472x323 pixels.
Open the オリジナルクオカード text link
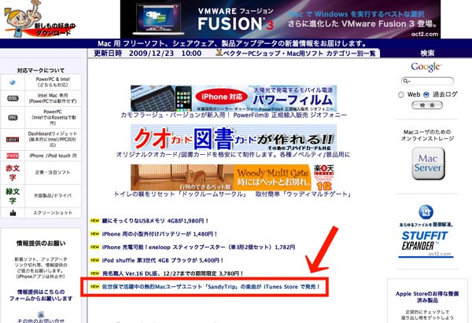pos(234,155)
